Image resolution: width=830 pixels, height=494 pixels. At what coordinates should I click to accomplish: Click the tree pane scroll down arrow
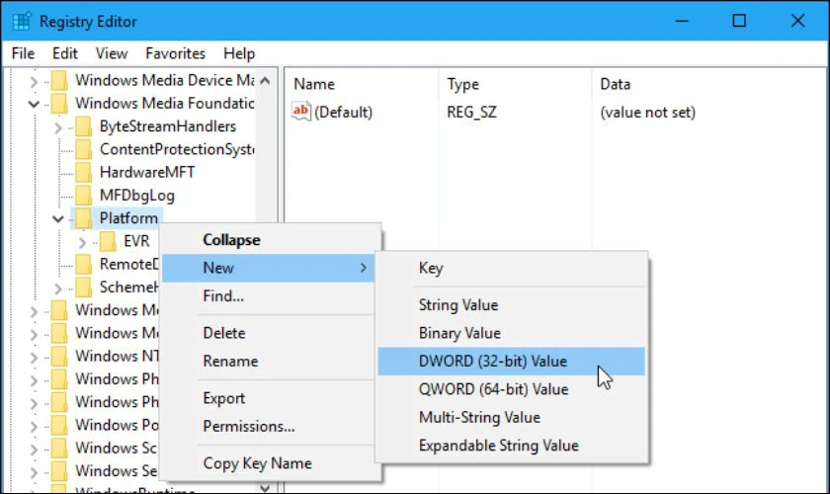pyautogui.click(x=266, y=487)
